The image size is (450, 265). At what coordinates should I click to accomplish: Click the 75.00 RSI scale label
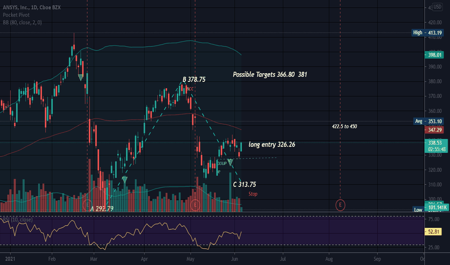[434, 219]
